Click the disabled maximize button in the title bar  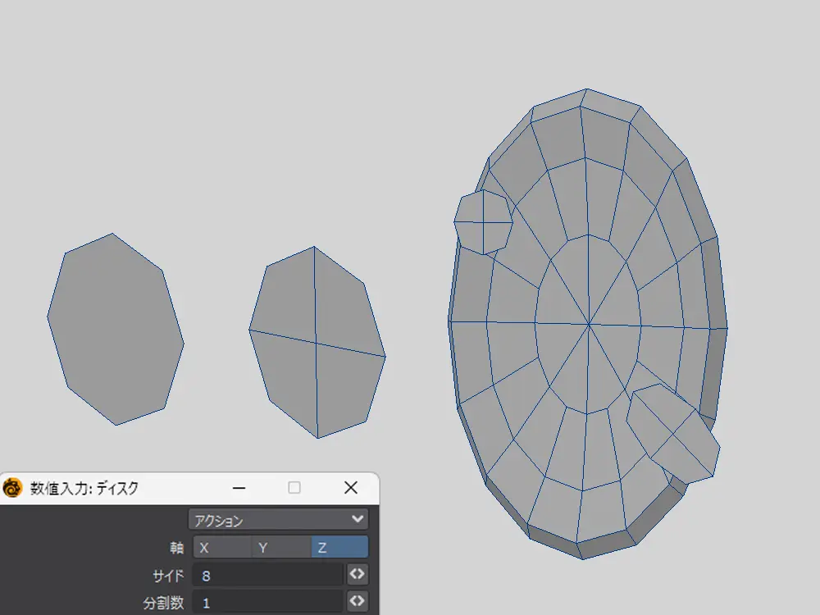click(294, 488)
